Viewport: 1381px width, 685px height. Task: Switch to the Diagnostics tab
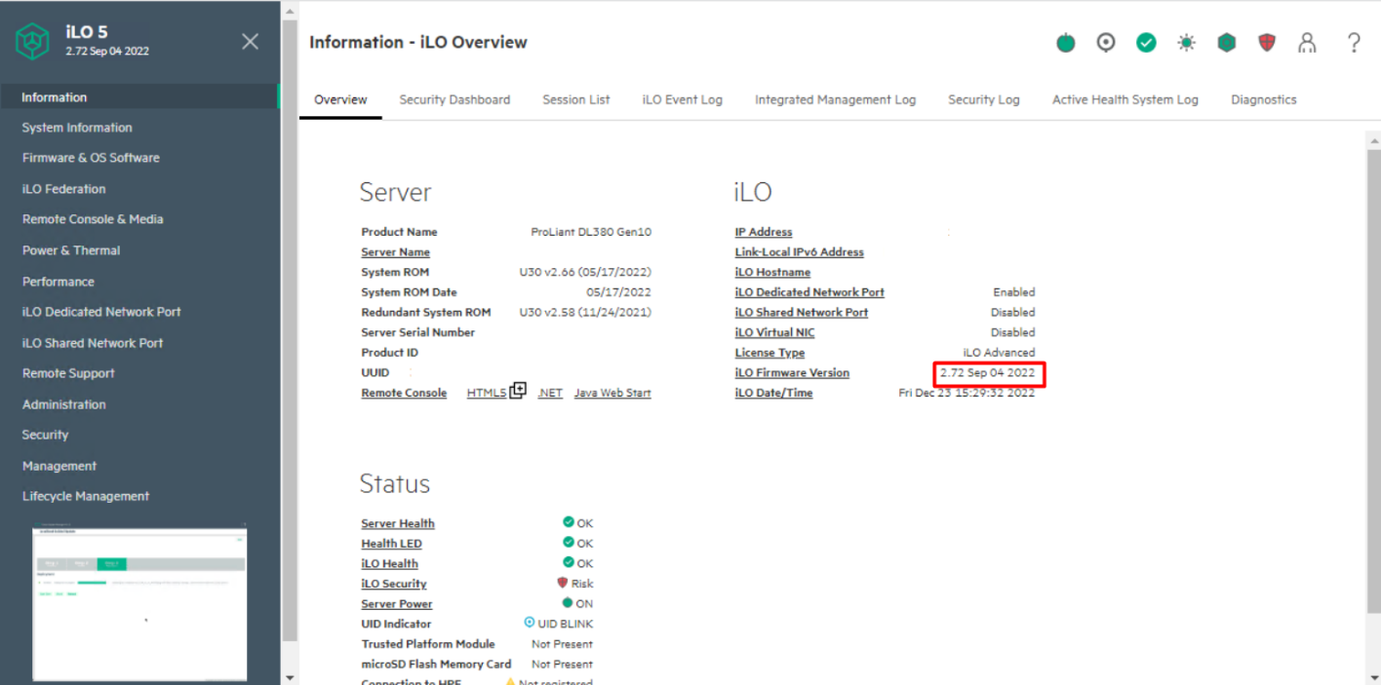click(x=1264, y=99)
